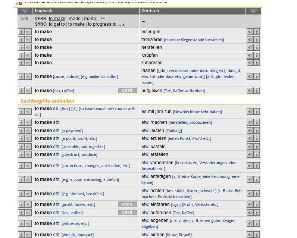Play German audio for 'herstellen'
Screen dimensions: 297x238
point(250,47)
